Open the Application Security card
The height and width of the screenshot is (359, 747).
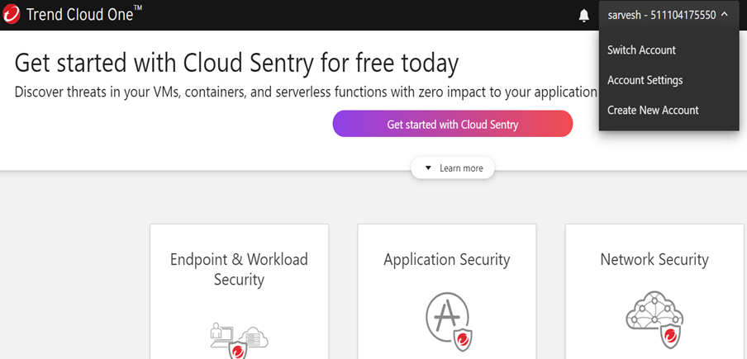(447, 291)
